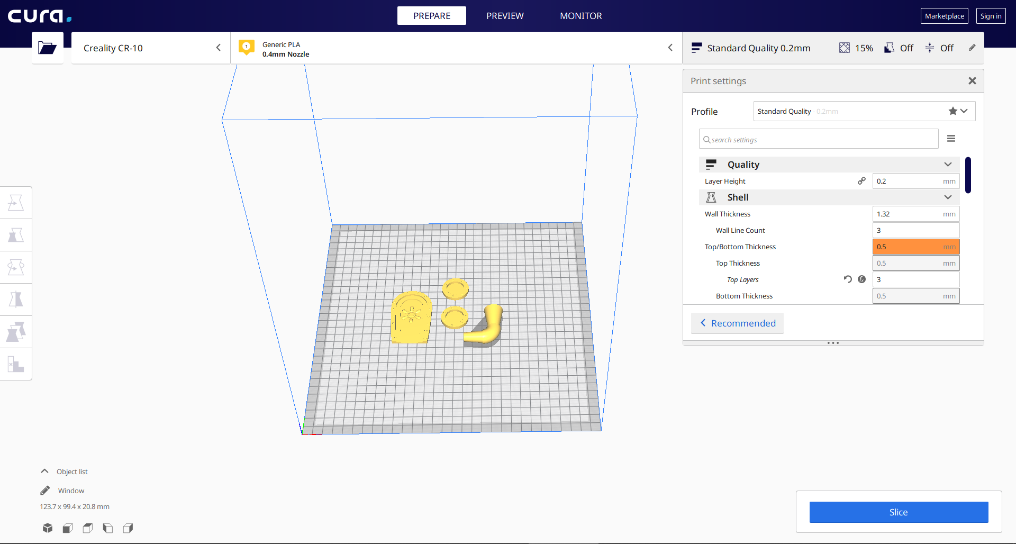Switch to the MONITOR stage

pyautogui.click(x=581, y=16)
